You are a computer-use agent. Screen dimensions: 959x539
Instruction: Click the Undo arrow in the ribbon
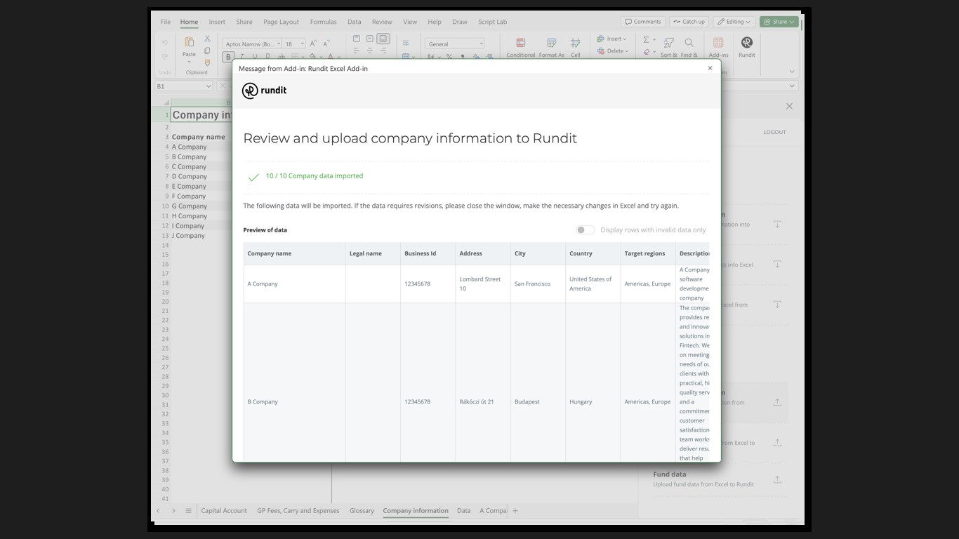(165, 44)
